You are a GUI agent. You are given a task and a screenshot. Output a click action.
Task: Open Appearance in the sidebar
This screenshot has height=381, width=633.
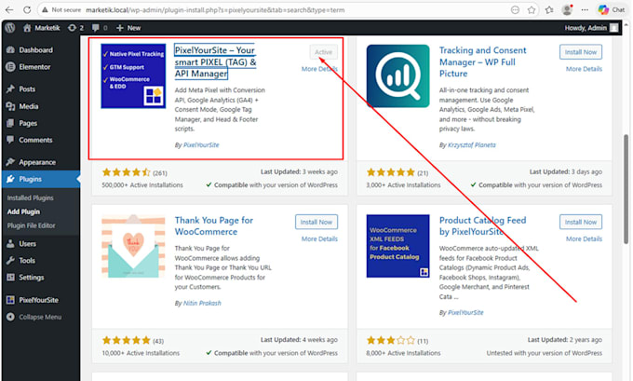(40, 162)
